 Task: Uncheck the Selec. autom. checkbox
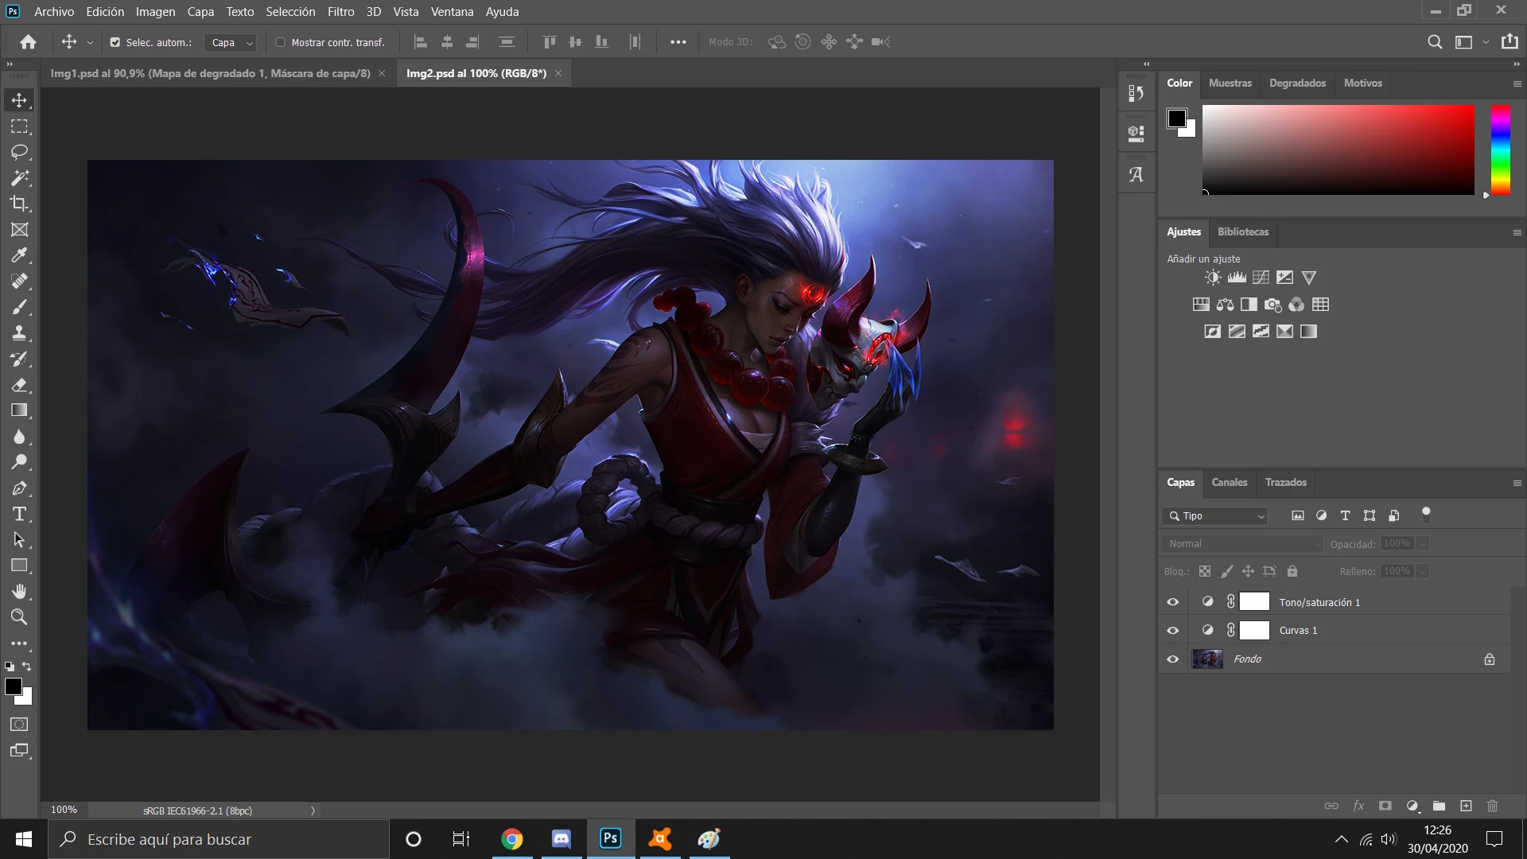(x=115, y=42)
